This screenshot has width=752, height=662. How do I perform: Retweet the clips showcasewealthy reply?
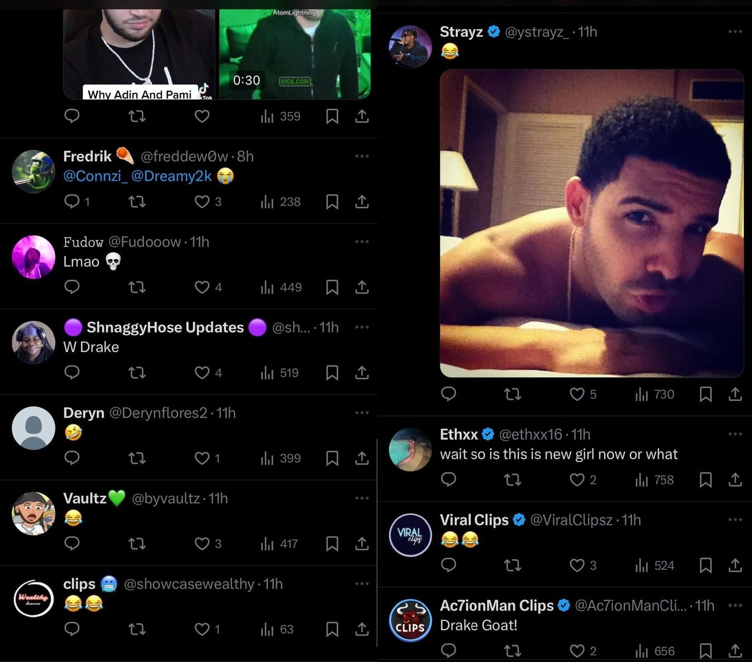point(136,629)
